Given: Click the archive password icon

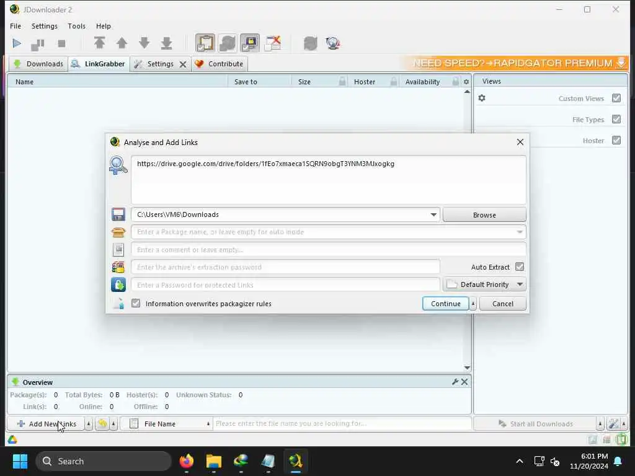Looking at the screenshot, I should click(x=118, y=267).
